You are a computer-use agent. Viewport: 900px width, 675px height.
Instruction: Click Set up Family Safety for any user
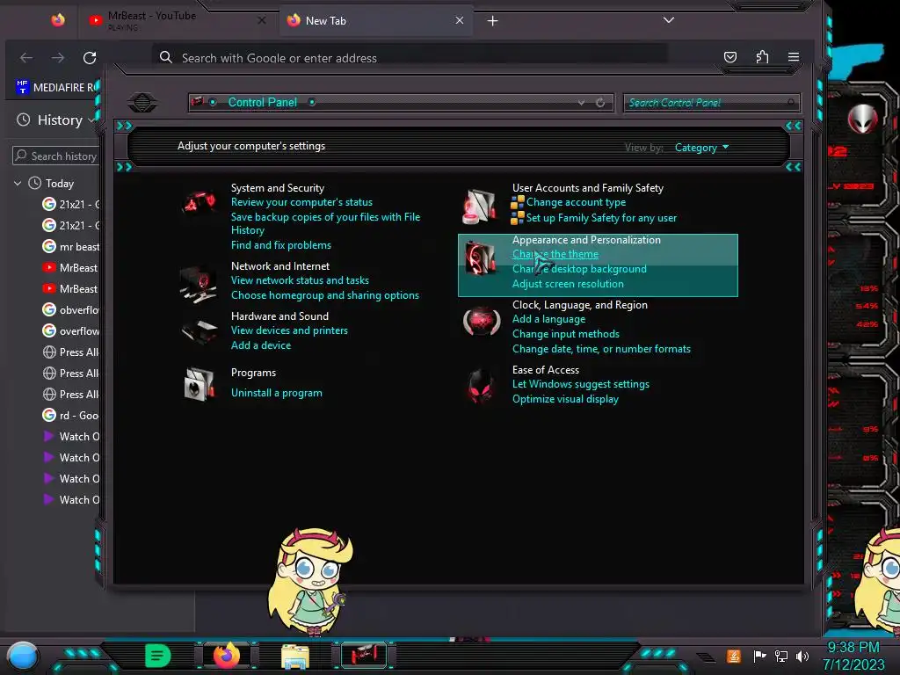coord(601,218)
